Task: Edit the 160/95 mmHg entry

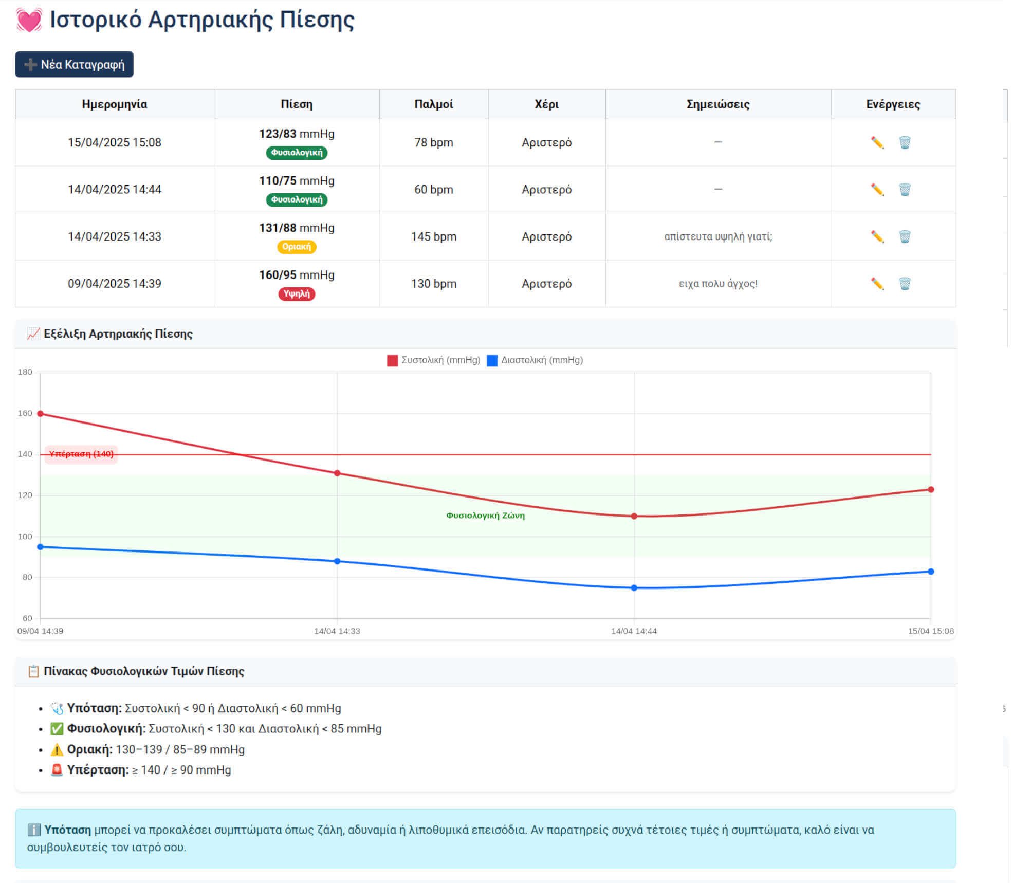Action: (x=877, y=284)
